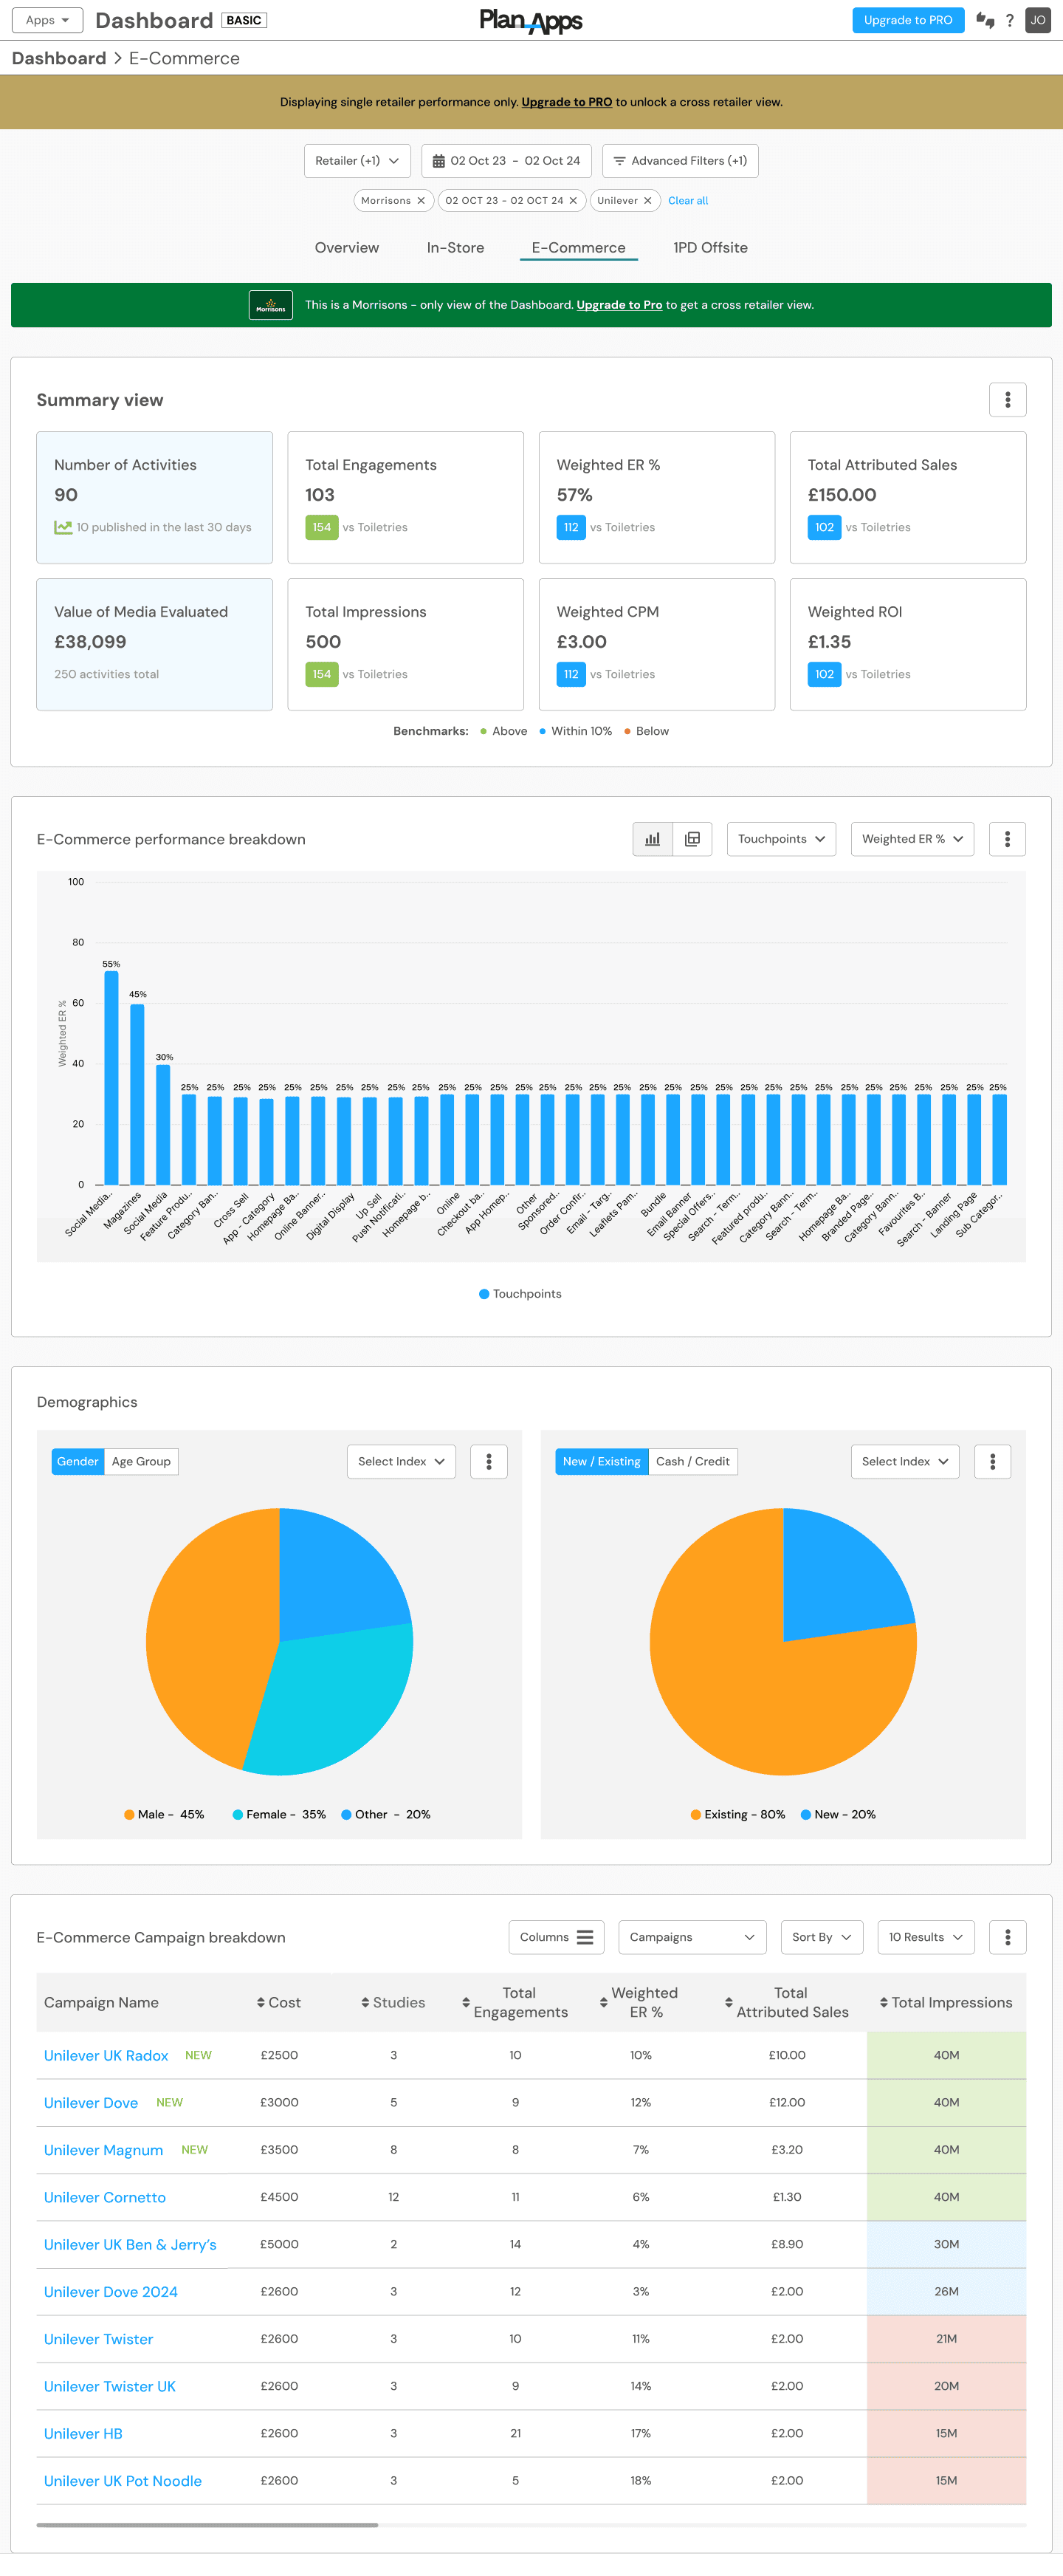Switch performance breakdown to table view icon
The image size is (1063, 2576).
[x=692, y=839]
